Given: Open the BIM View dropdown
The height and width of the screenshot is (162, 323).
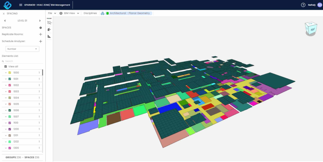Looking at the screenshot, I should (69, 13).
